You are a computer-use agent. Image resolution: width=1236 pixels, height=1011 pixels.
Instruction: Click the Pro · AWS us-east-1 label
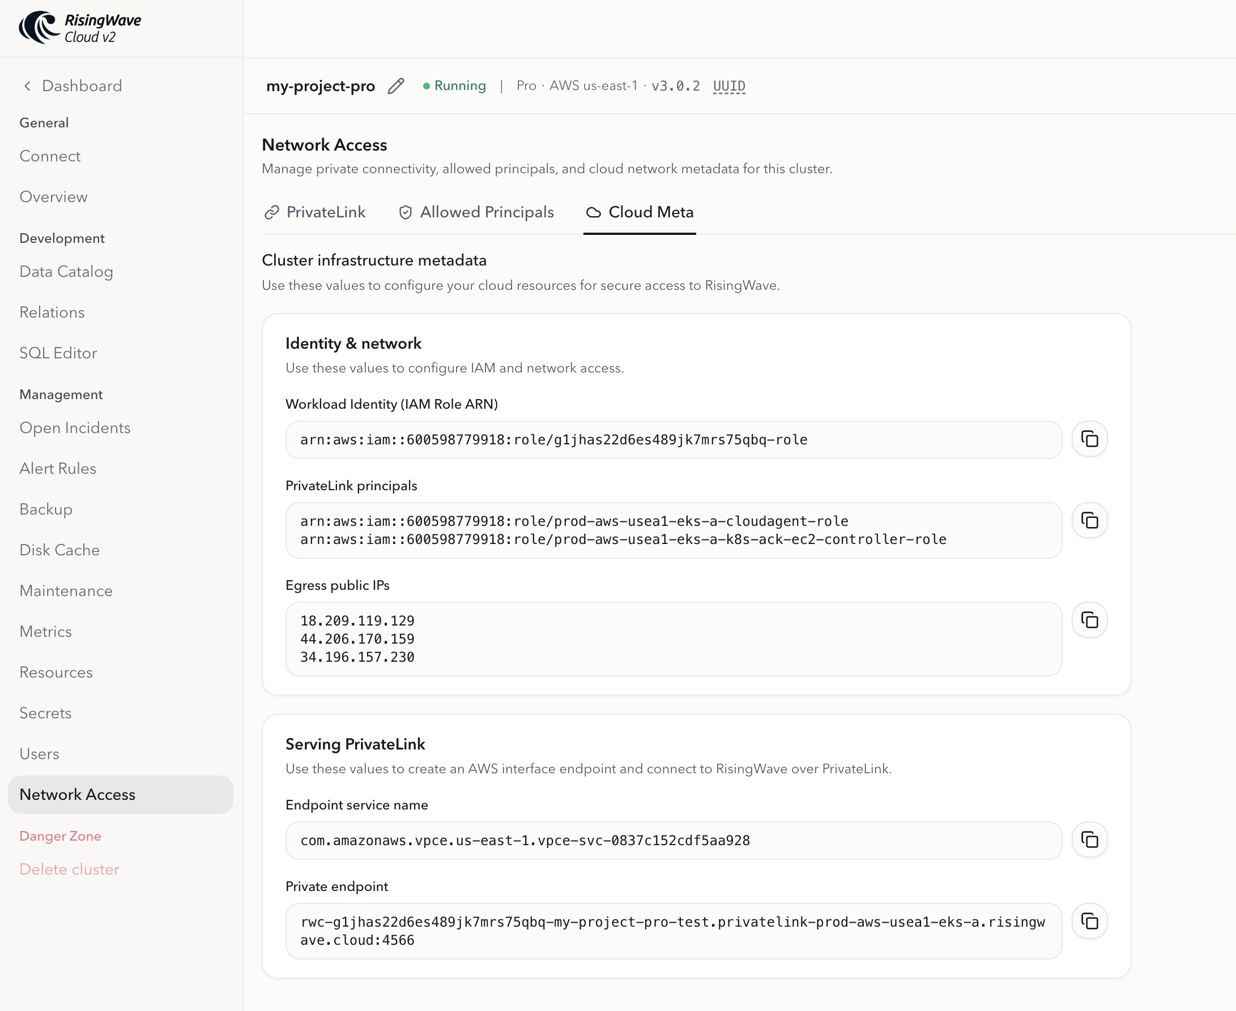point(577,86)
